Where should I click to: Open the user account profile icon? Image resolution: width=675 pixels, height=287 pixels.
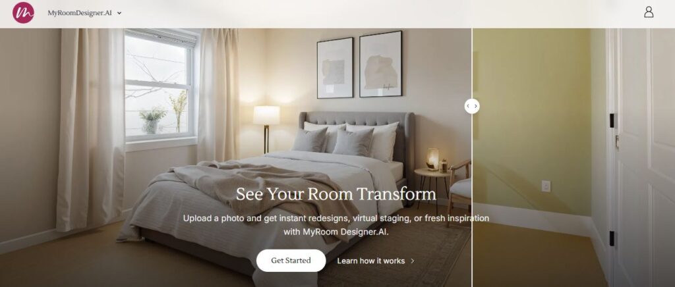[649, 12]
